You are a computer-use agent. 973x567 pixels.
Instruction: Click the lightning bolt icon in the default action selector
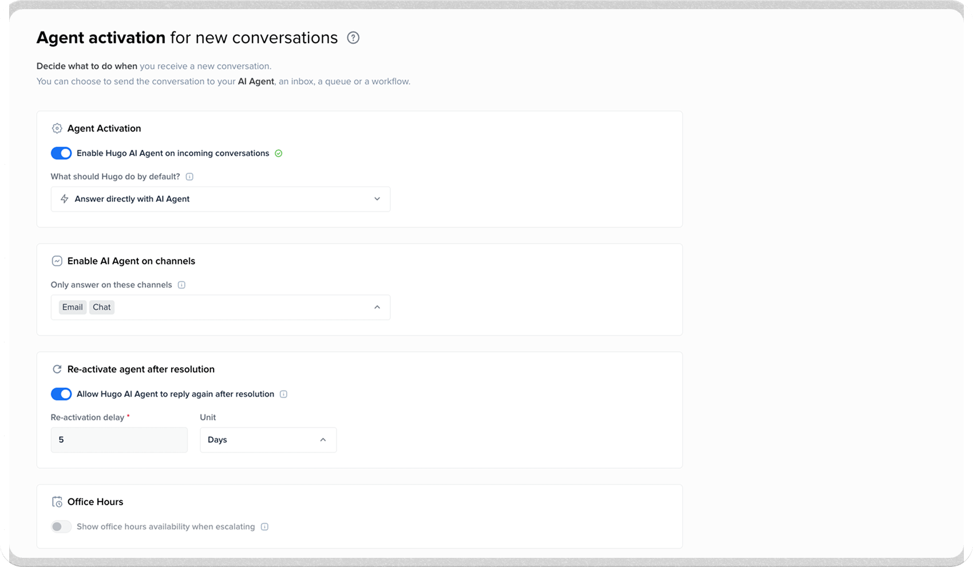pos(64,199)
